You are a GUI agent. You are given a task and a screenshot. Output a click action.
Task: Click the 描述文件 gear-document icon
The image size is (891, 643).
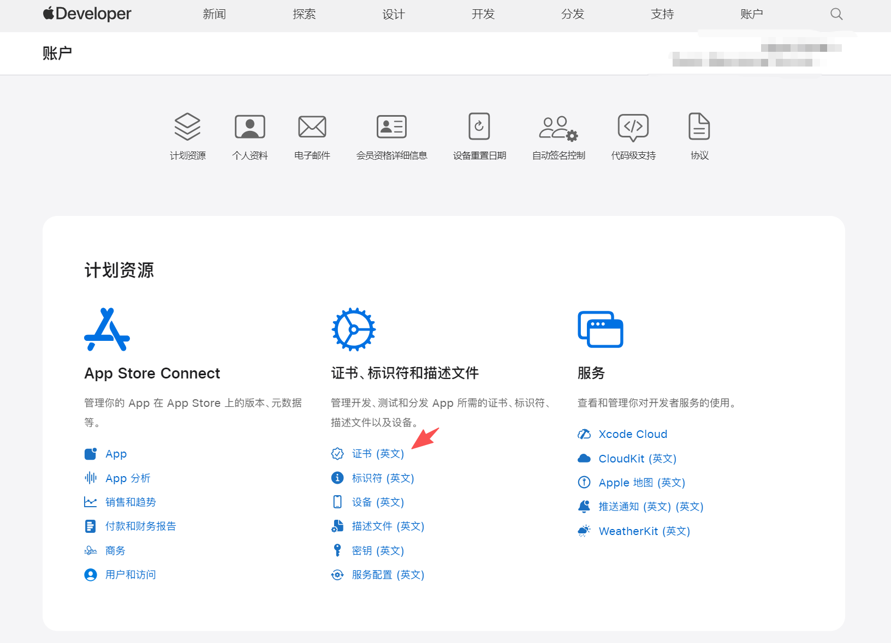[x=337, y=526]
